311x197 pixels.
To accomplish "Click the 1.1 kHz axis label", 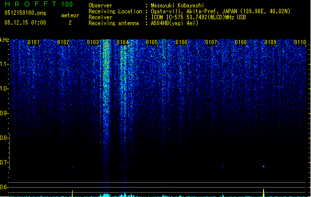I will click(x=4, y=64).
